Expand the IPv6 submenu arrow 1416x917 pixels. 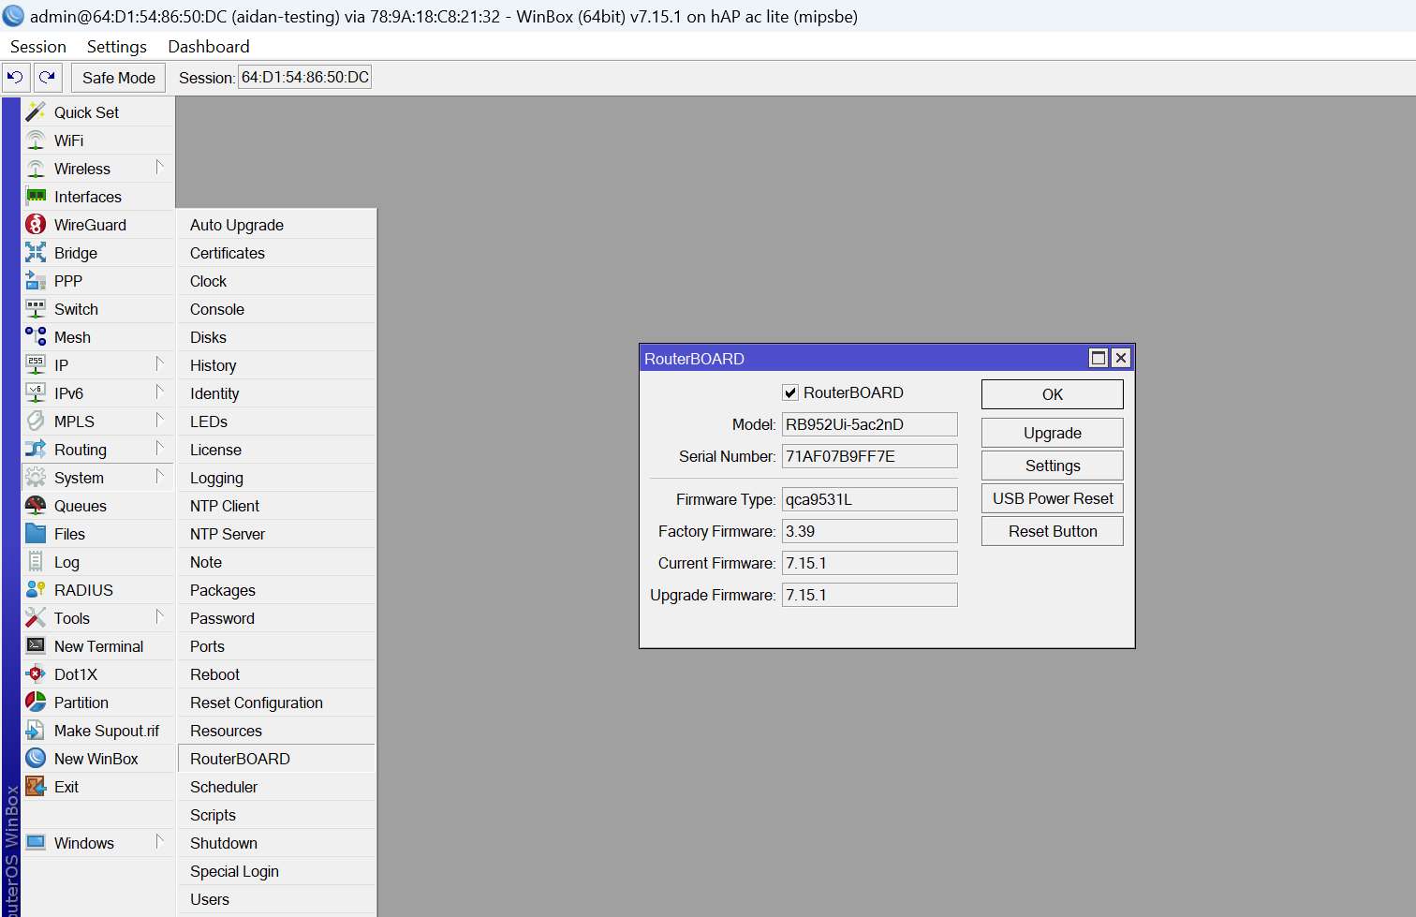[159, 392]
